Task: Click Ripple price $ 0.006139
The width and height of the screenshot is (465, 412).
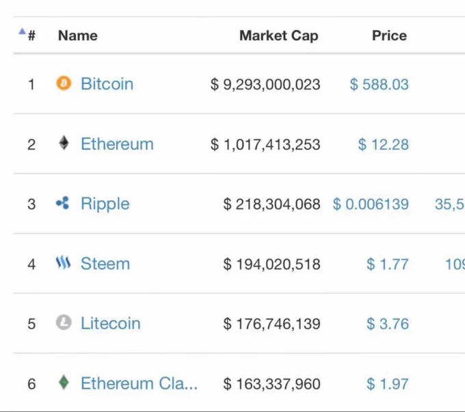Action: (371, 204)
